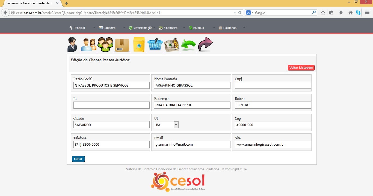
Task: Open the Movimentação menu
Action: [143, 28]
